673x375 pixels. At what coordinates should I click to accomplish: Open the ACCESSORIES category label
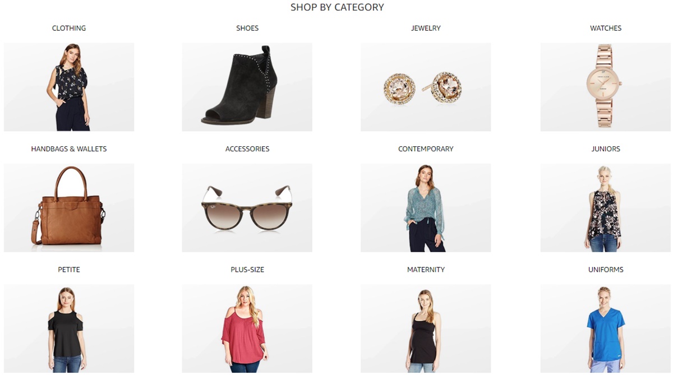tap(247, 149)
